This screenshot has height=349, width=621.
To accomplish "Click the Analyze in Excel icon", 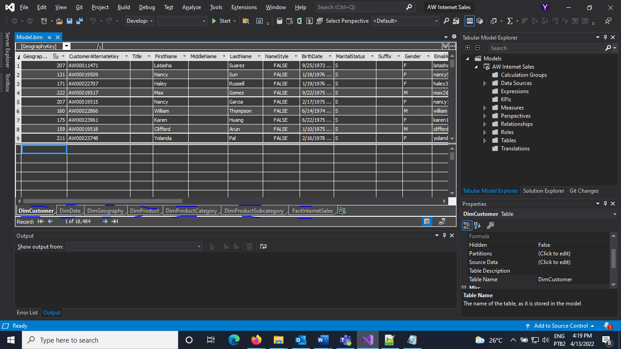I will coord(300,21).
